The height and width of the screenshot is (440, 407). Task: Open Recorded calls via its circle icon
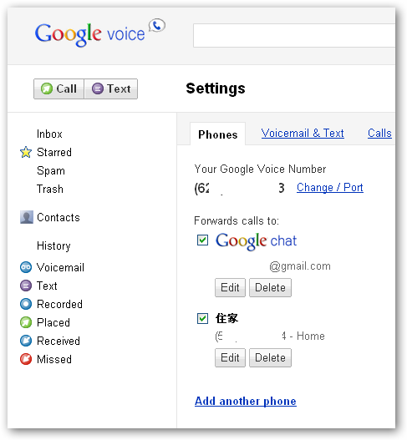point(26,304)
